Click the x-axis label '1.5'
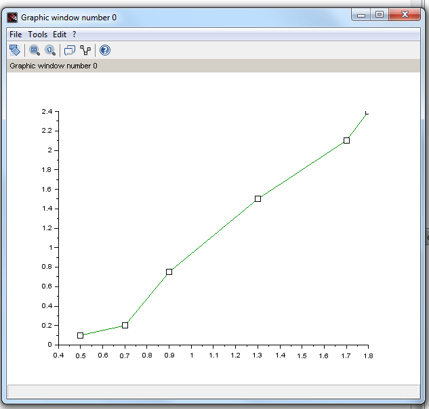The height and width of the screenshot is (409, 429). point(302,356)
